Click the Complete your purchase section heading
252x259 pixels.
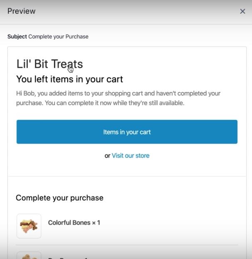[59, 198]
